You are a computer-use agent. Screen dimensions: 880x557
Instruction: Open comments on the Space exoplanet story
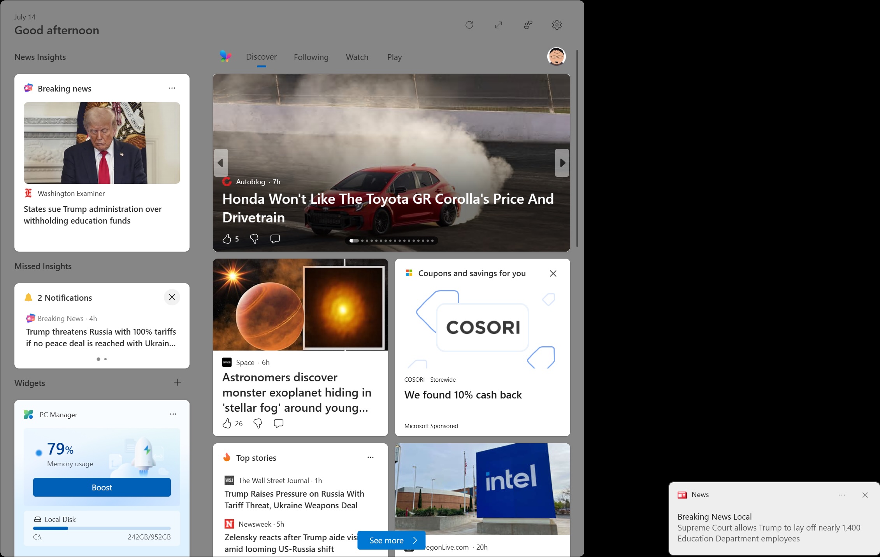pos(279,423)
